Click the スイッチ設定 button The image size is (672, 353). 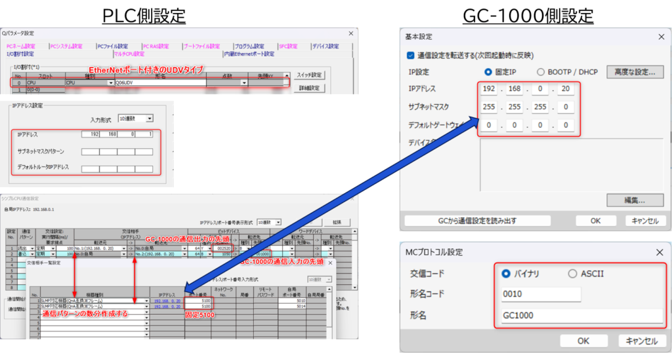(309, 75)
